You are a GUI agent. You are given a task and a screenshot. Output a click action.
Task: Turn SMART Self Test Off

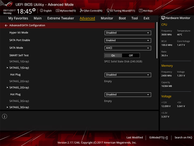click(x=131, y=55)
